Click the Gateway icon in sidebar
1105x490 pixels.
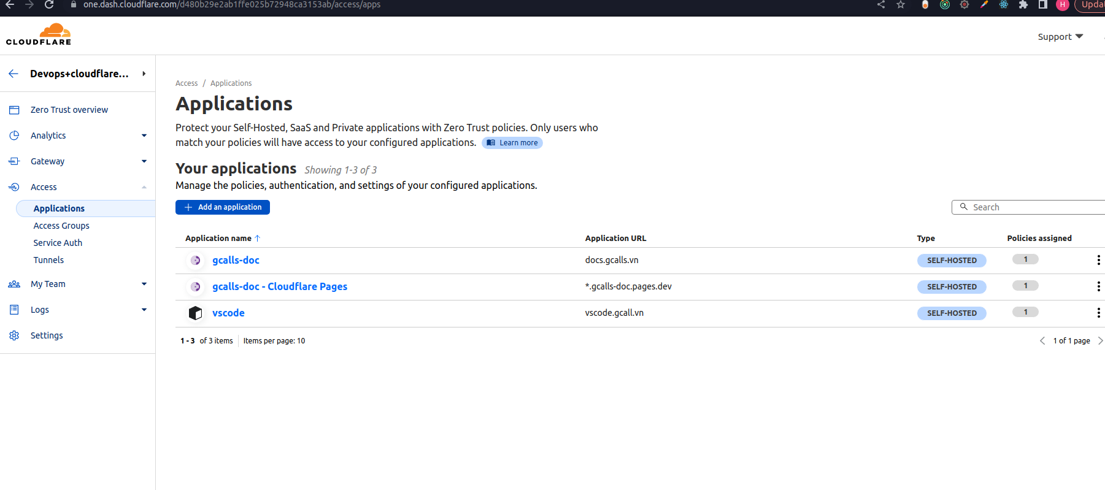point(14,161)
